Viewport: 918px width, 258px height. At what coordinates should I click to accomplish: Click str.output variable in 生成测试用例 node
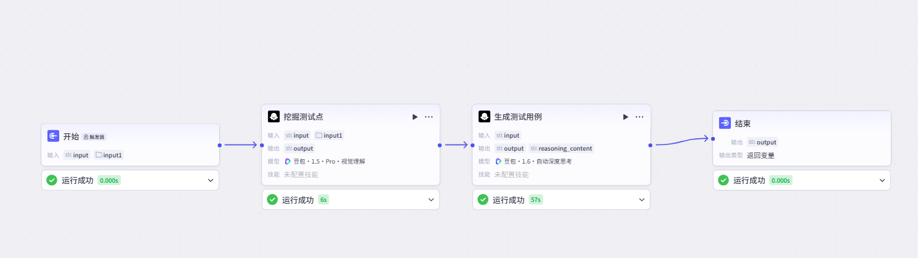click(510, 148)
